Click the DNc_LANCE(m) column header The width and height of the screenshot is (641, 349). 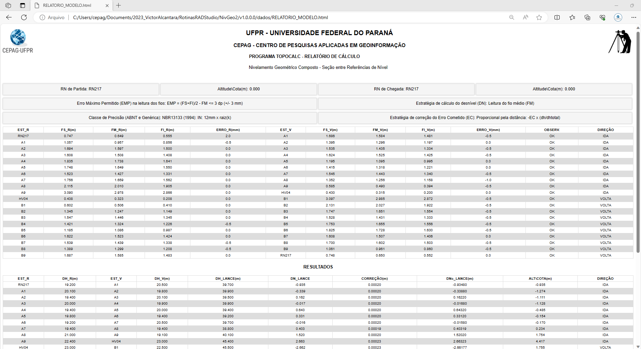pyautogui.click(x=459, y=279)
